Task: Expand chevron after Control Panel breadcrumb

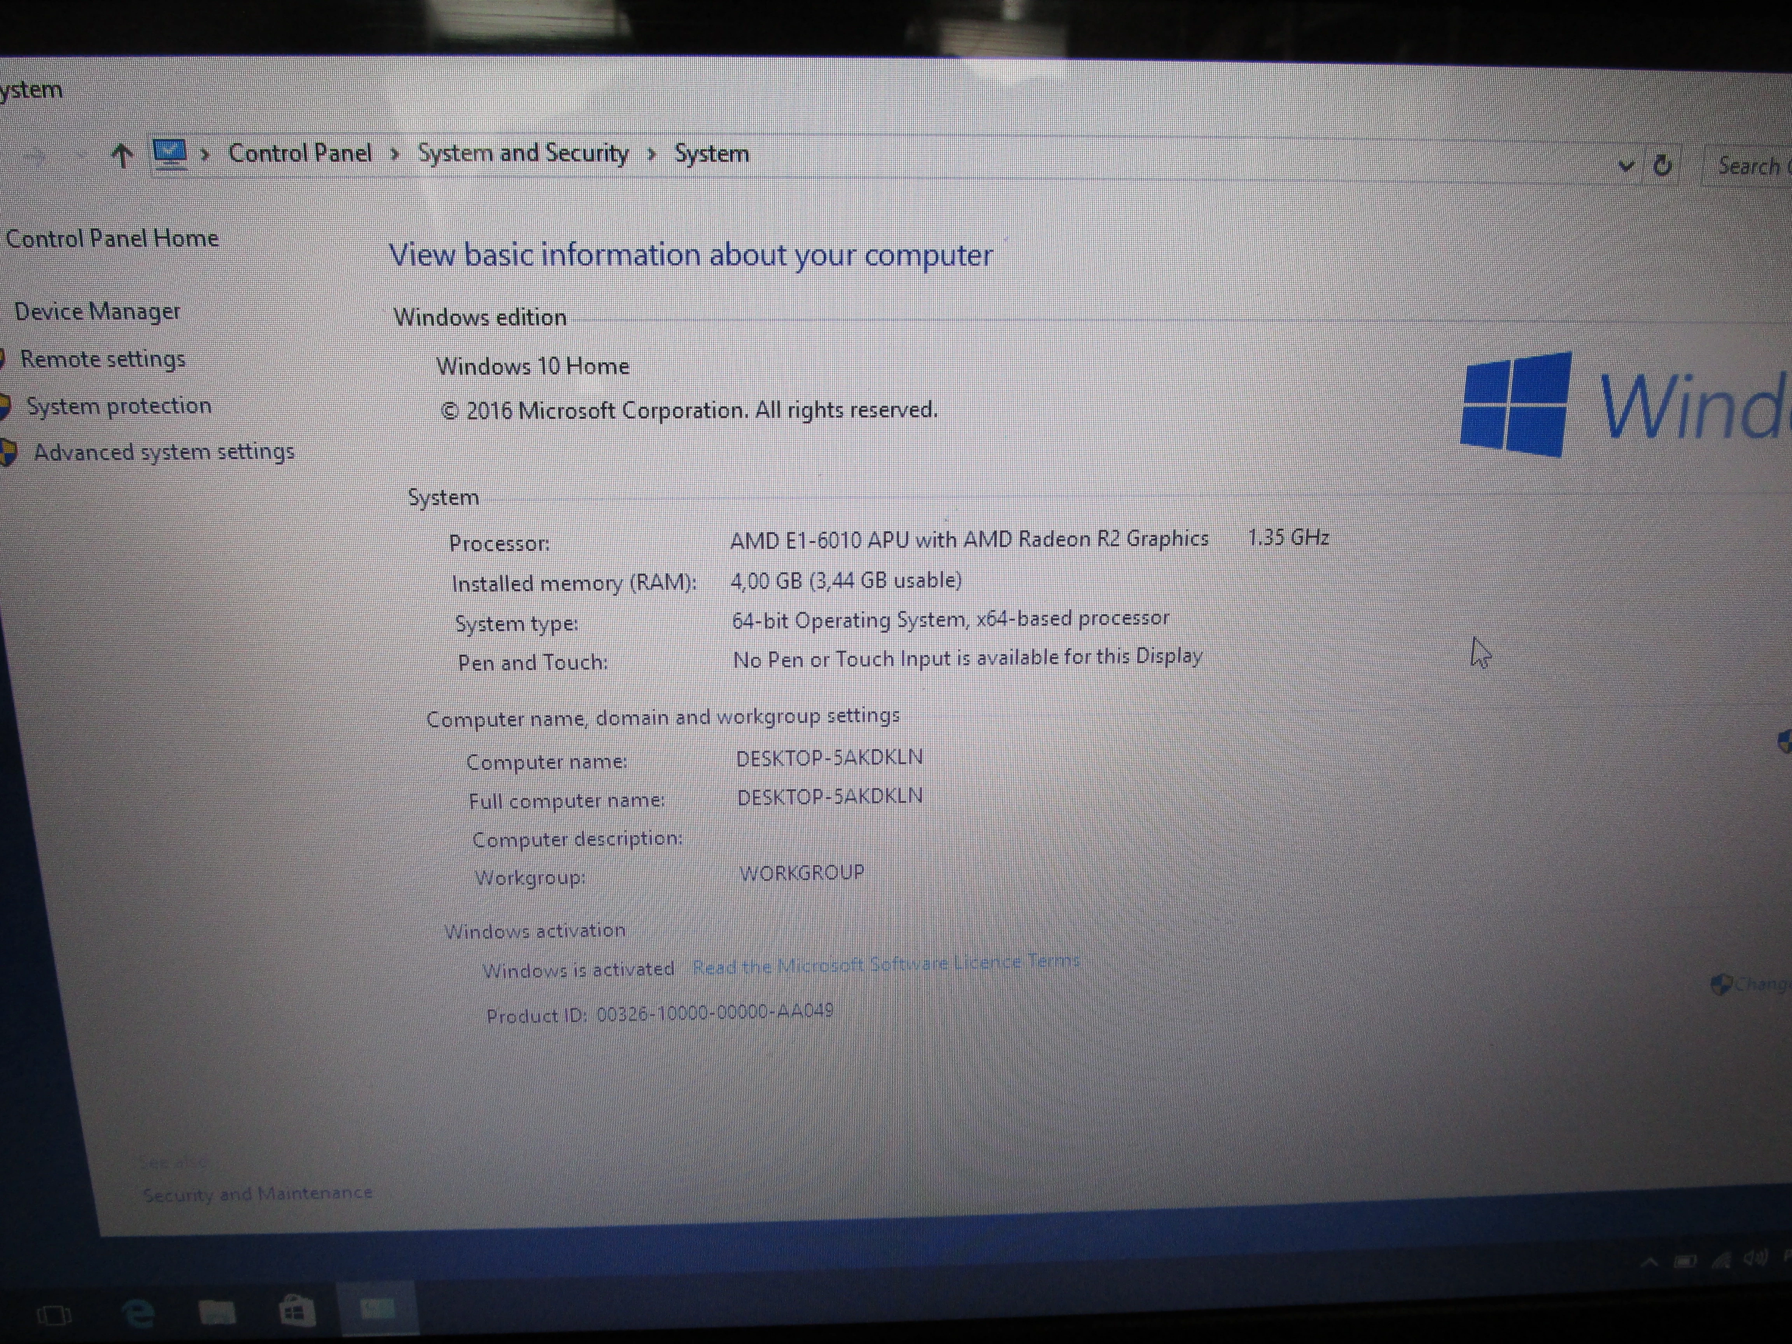Action: (395, 155)
